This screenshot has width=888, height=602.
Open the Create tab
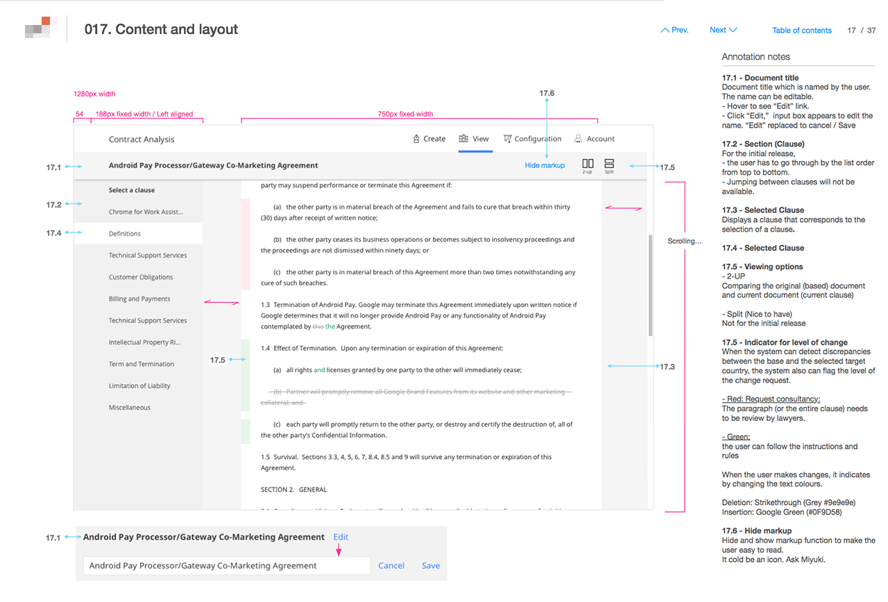(x=429, y=139)
